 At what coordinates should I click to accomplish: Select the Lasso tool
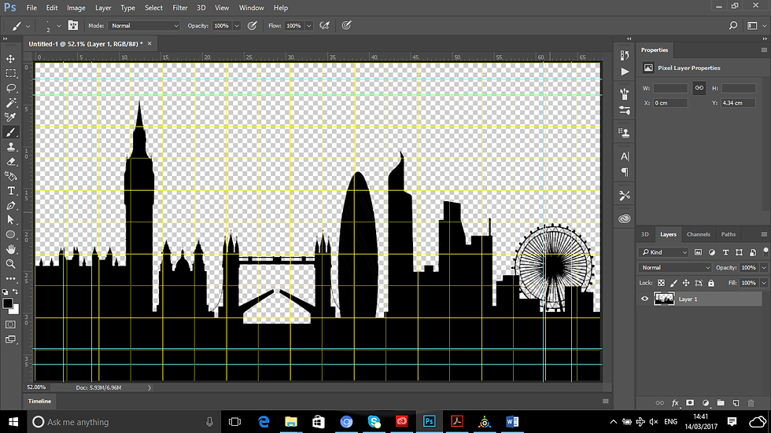coord(10,88)
